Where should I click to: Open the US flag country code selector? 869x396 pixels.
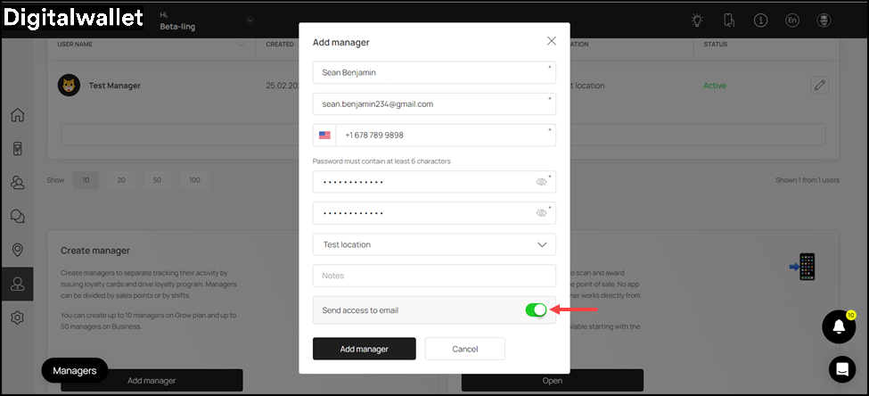pos(324,136)
